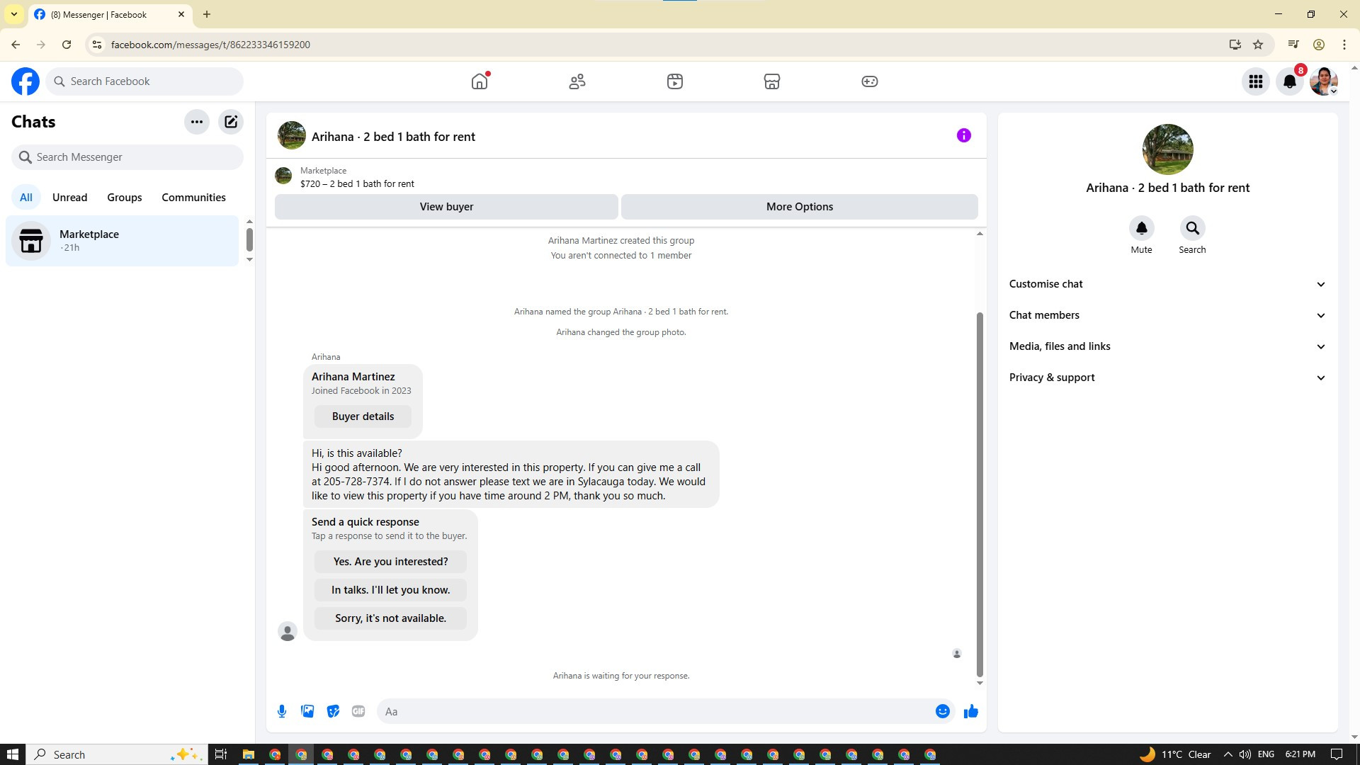This screenshot has width=1360, height=765.
Task: Choose a GIF icon
Action: (358, 711)
